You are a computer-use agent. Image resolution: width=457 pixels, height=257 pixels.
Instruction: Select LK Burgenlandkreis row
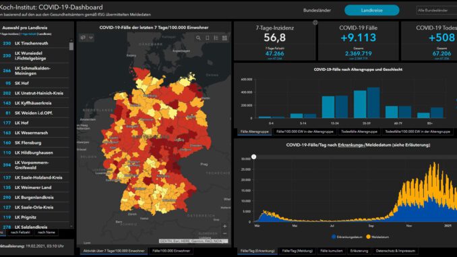click(34, 197)
